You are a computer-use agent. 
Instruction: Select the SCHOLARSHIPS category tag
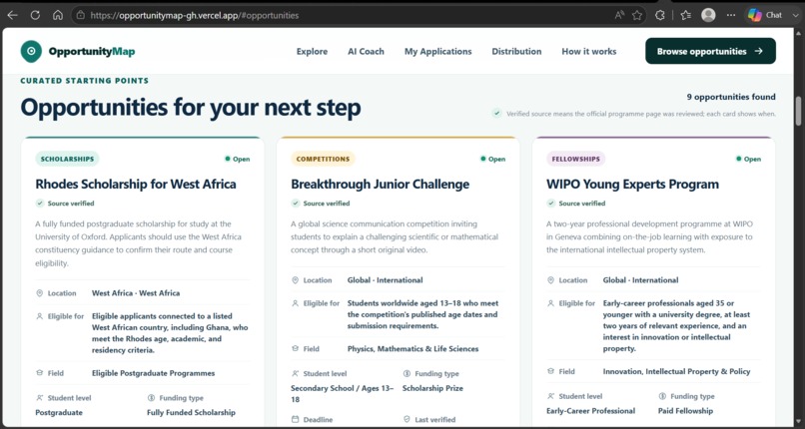click(x=67, y=159)
